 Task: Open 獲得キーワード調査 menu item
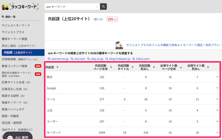pos(14,39)
